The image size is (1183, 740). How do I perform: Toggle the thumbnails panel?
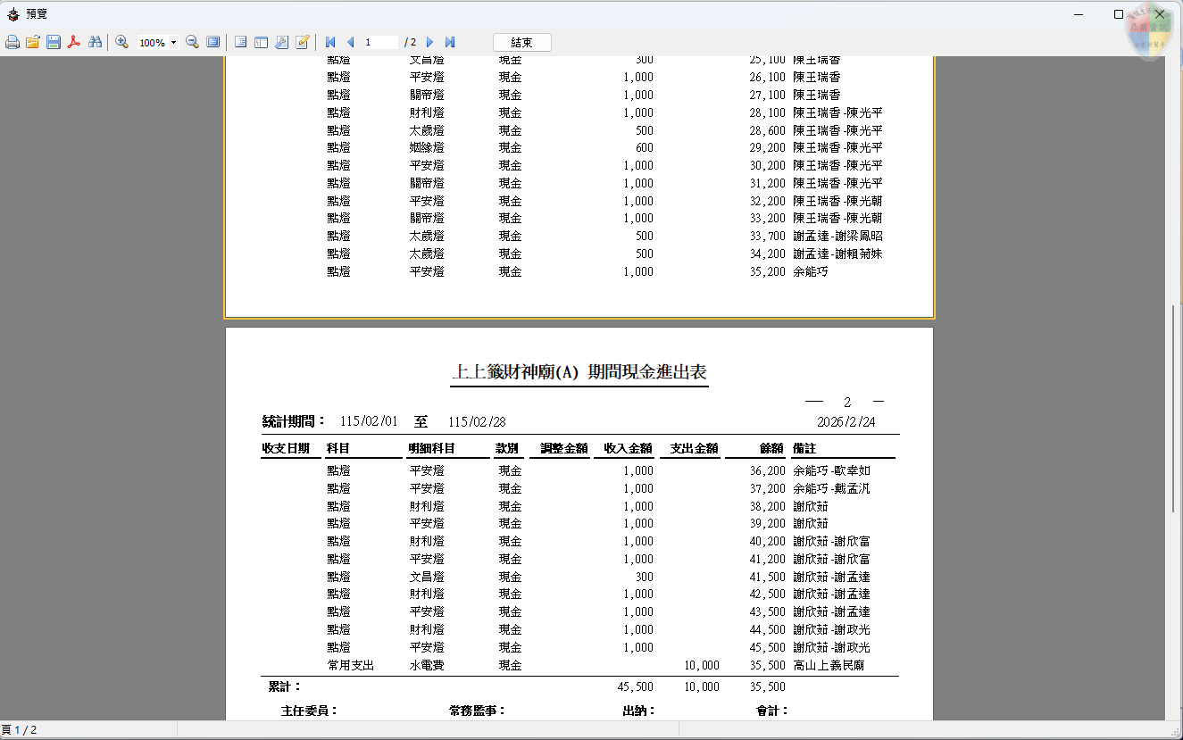coord(261,42)
